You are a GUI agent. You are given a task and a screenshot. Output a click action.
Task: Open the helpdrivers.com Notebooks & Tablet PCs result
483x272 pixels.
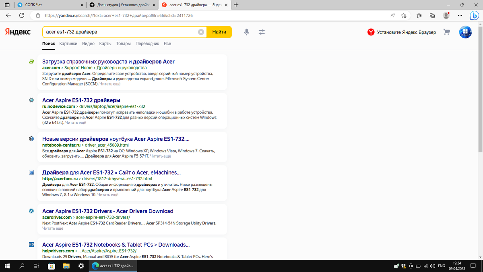tap(116, 245)
